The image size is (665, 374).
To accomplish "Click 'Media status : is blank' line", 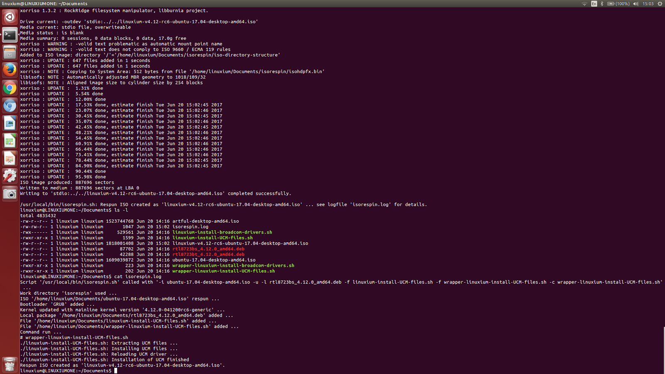I will point(52,33).
